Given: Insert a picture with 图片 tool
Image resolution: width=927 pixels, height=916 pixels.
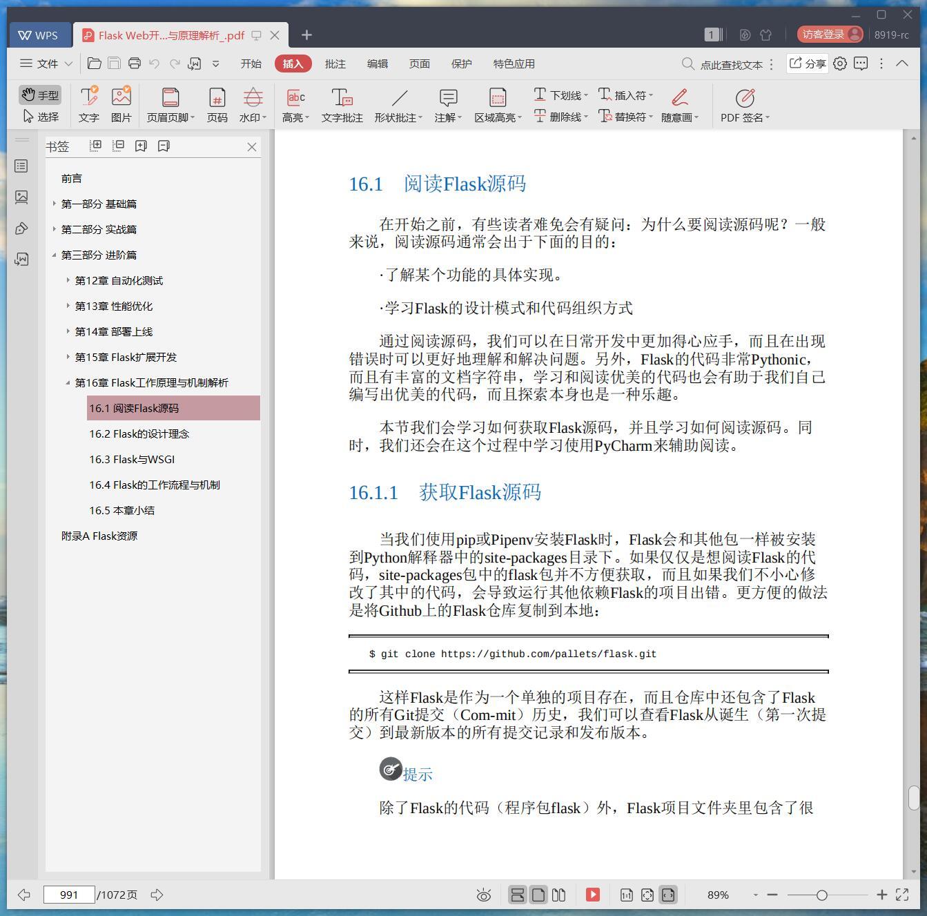Looking at the screenshot, I should click(121, 105).
